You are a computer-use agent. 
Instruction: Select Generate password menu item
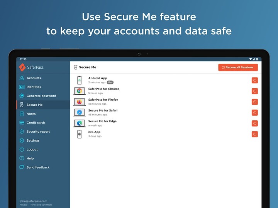coord(43,96)
